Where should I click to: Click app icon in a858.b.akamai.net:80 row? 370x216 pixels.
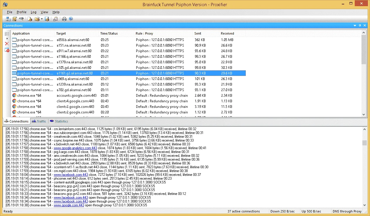point(14,40)
